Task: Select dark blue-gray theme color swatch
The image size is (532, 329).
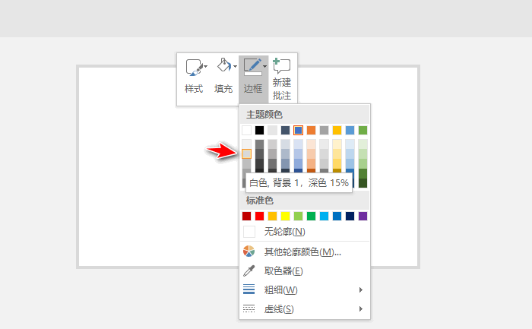Action: [285, 130]
